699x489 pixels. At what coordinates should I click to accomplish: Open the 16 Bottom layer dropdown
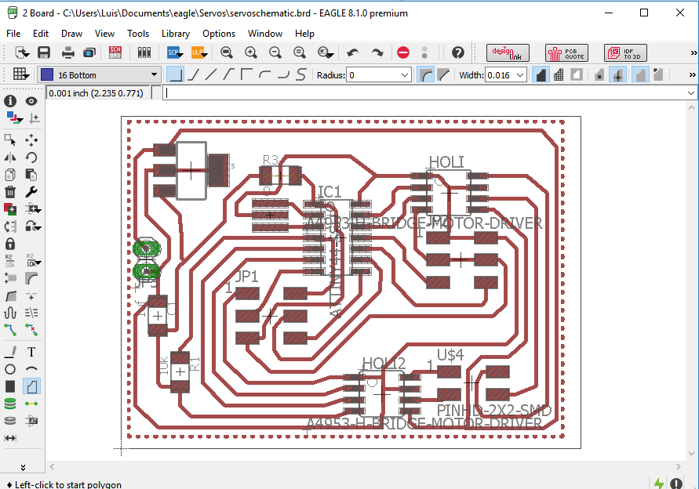[154, 74]
